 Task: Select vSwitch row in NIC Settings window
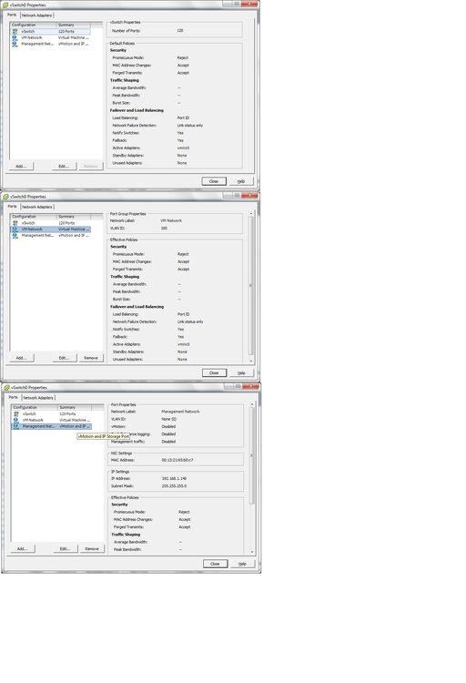point(52,413)
